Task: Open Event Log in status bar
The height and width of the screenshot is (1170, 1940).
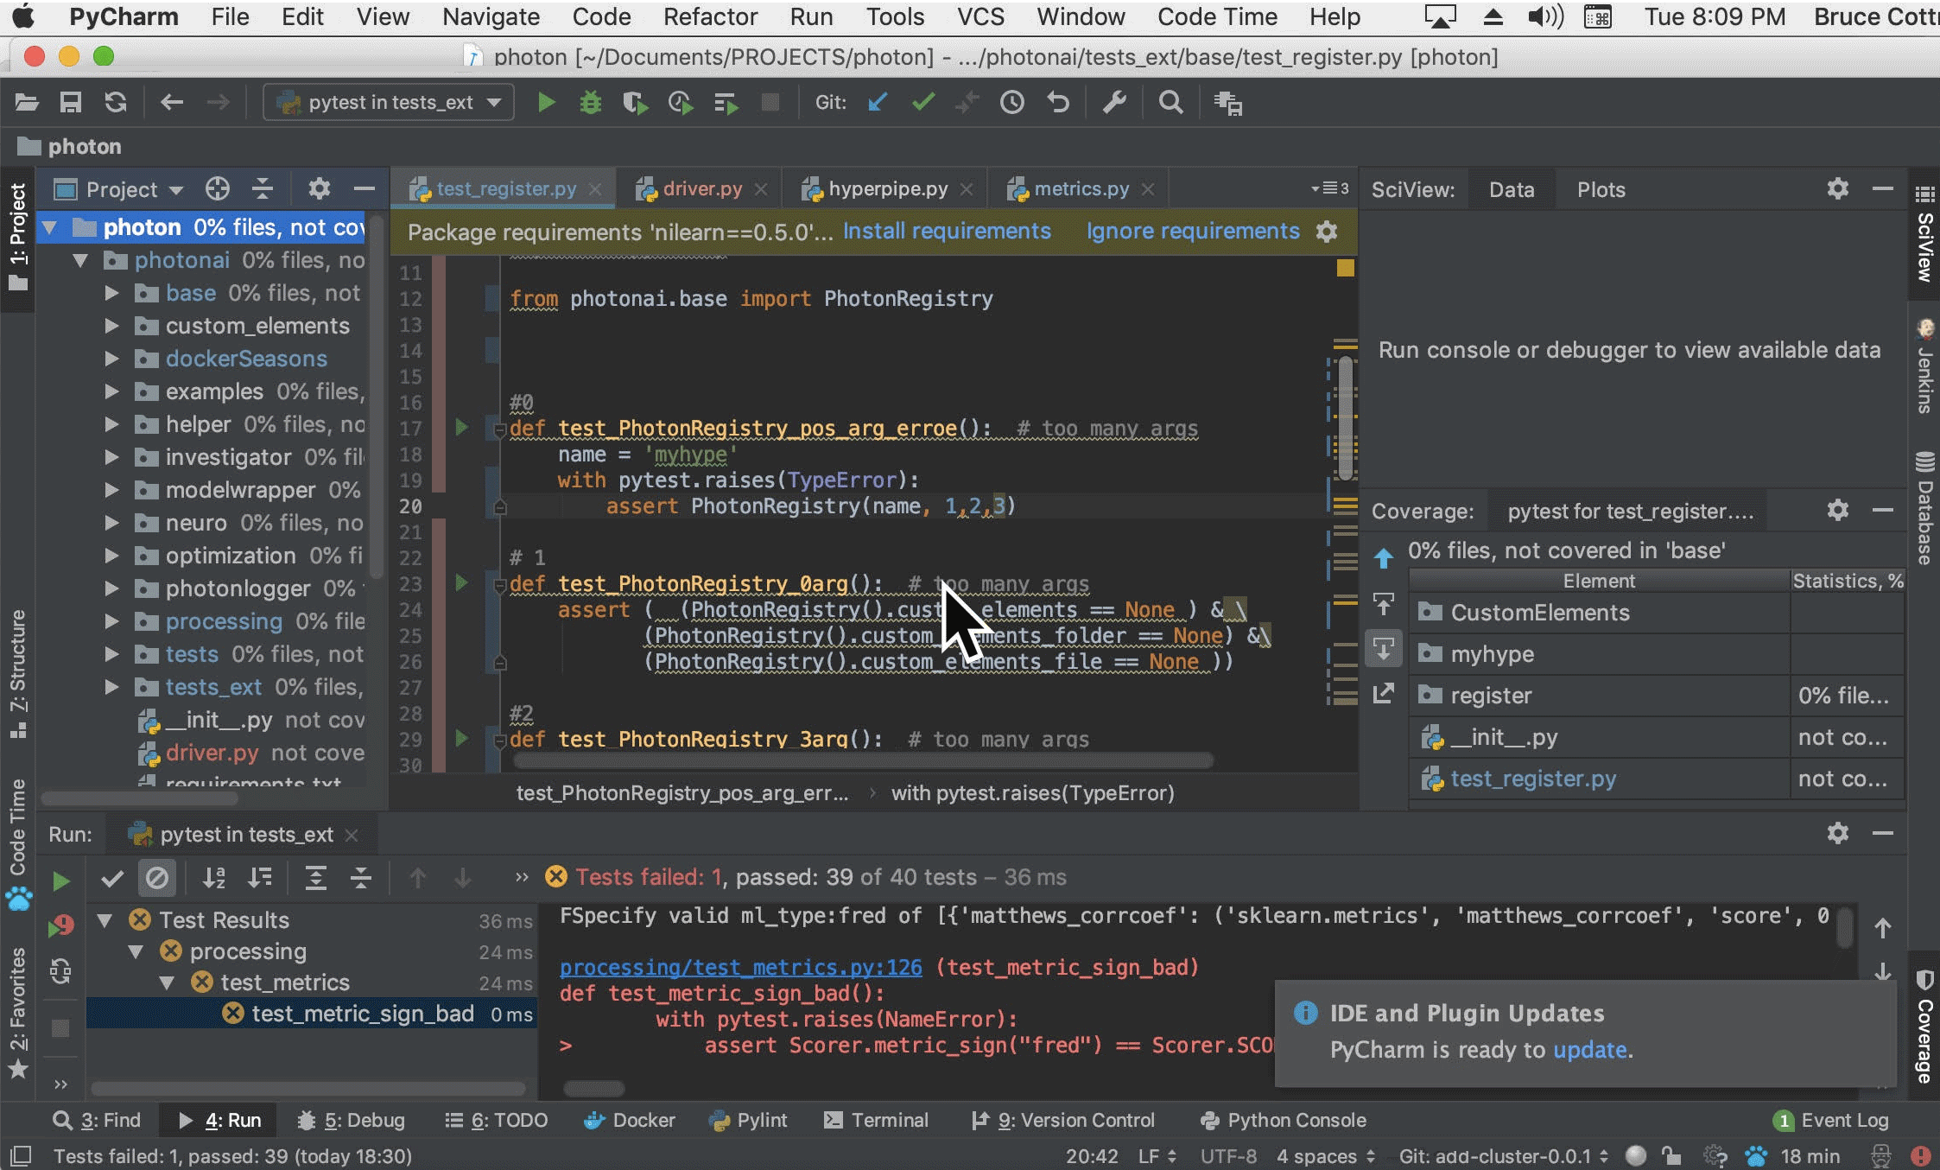Action: (x=1831, y=1120)
